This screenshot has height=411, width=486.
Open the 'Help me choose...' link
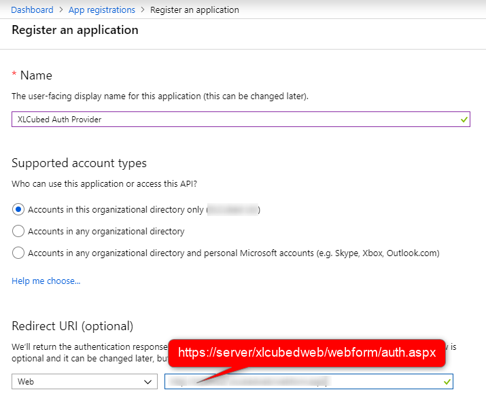pyautogui.click(x=46, y=281)
